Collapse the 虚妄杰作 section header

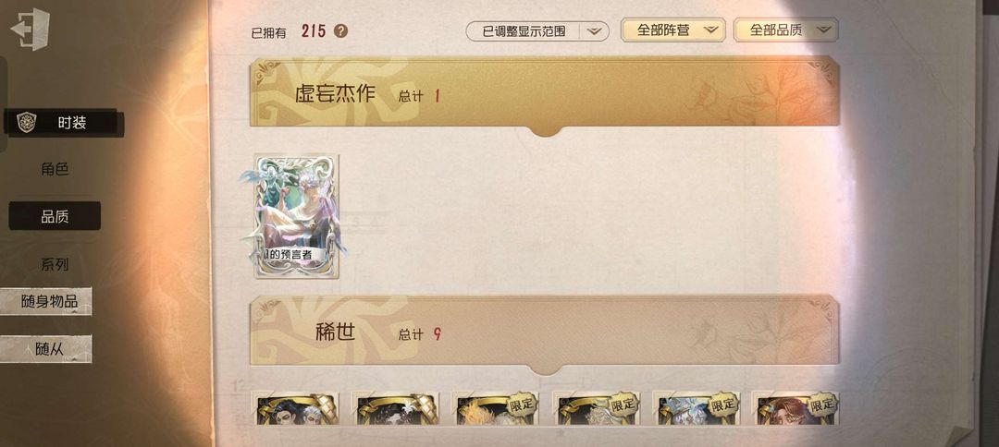tap(544, 95)
